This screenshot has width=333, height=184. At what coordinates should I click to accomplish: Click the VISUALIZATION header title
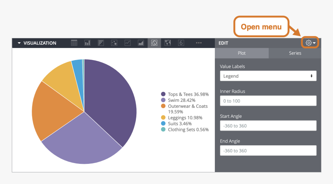tap(40, 43)
